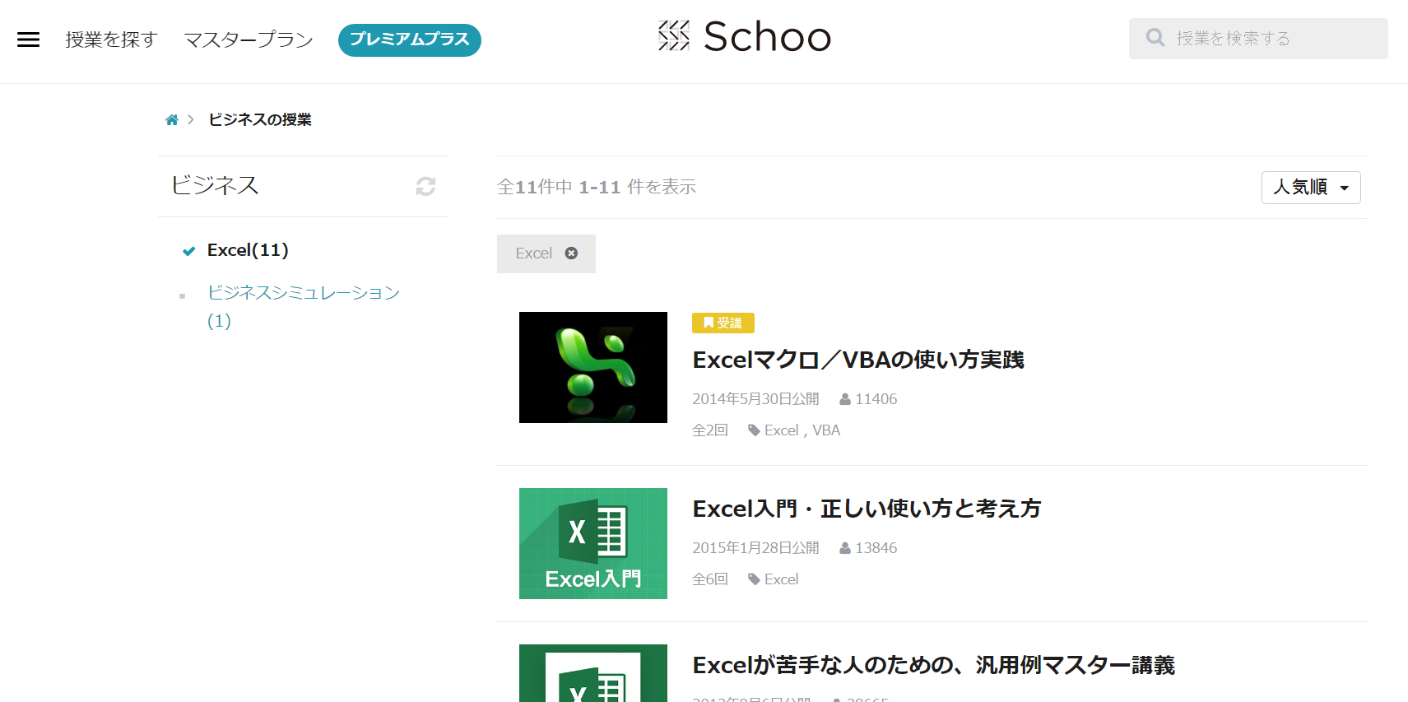Open Excelマクロ/VBAの使い方実践 course title

[858, 360]
